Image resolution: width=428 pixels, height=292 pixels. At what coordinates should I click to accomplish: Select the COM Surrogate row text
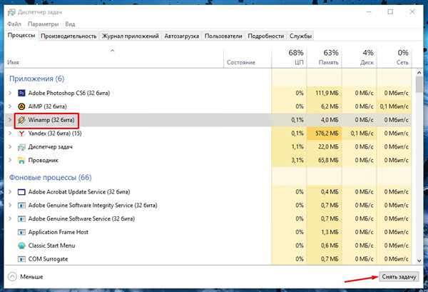48,259
